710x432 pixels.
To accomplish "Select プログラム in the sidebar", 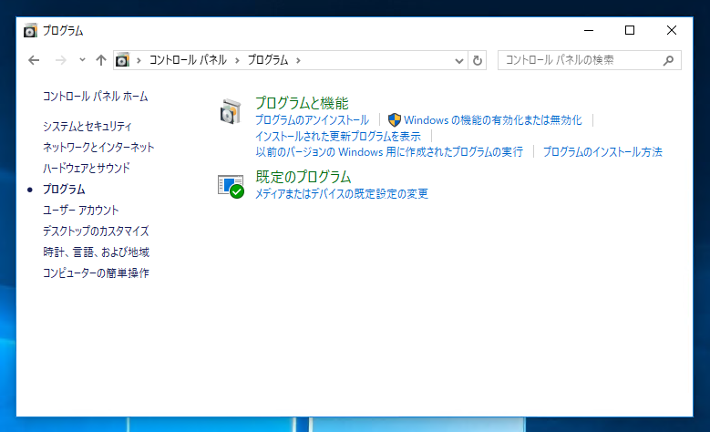I will [x=64, y=190].
